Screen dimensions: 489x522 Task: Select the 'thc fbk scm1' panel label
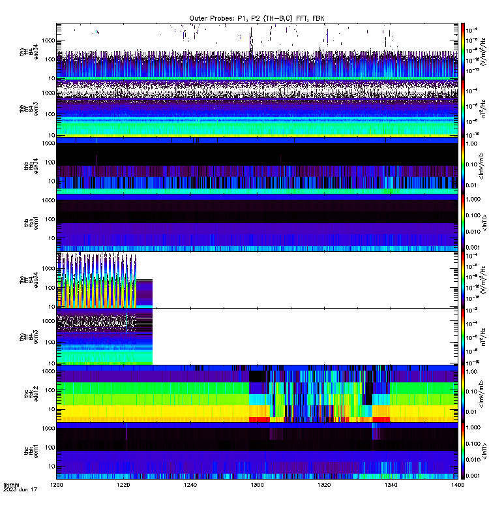coord(31,451)
